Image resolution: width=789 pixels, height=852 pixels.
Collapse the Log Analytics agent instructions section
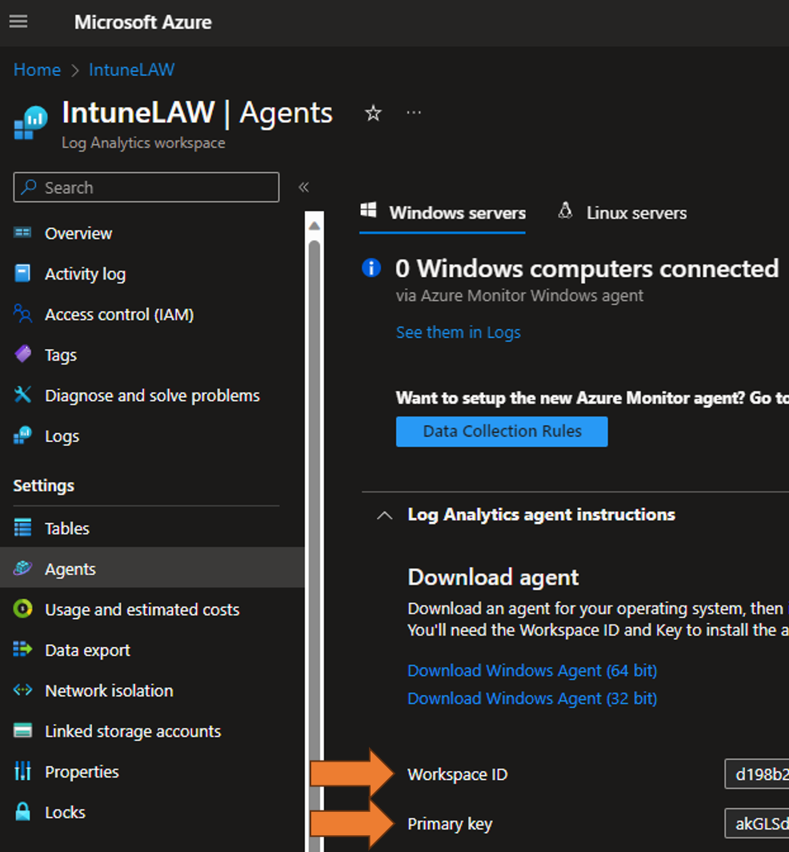[383, 516]
